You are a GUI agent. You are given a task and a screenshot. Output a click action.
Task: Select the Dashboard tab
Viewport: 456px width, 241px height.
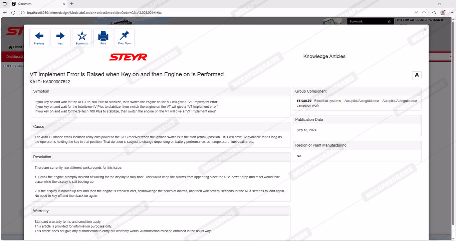click(14, 57)
